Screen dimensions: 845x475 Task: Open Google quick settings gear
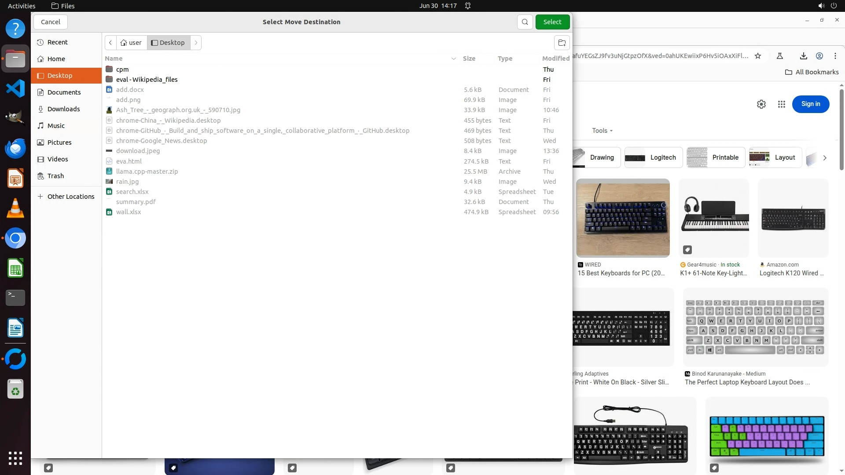pos(761,104)
